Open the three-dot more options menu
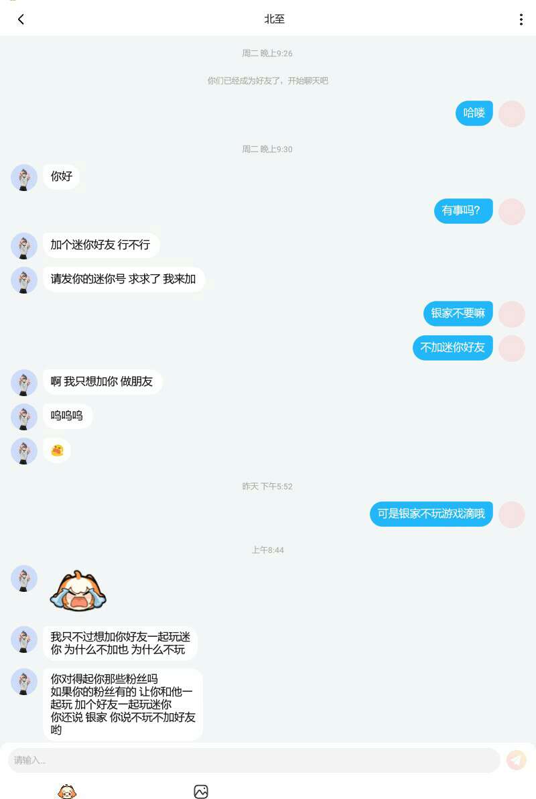This screenshot has height=799, width=536. [521, 19]
